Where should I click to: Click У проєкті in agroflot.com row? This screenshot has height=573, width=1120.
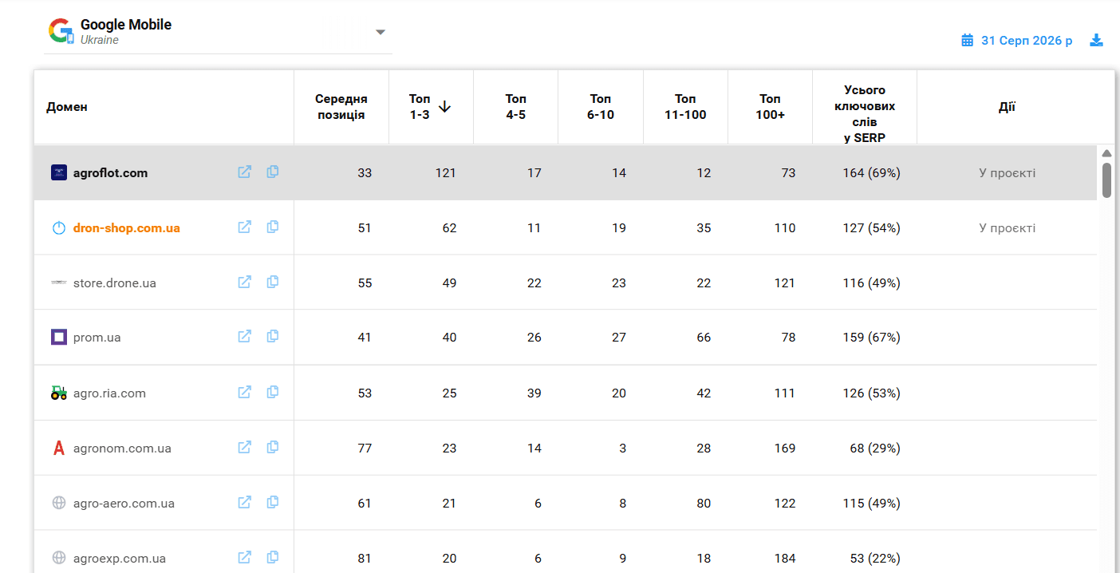[x=1008, y=172]
